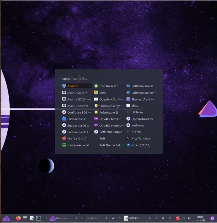Click the Openbox Configuration icon
The image size is (217, 223).
click(96, 99)
